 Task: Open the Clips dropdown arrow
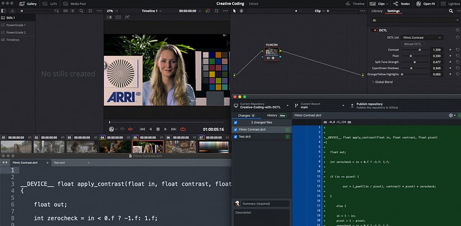point(387,4)
